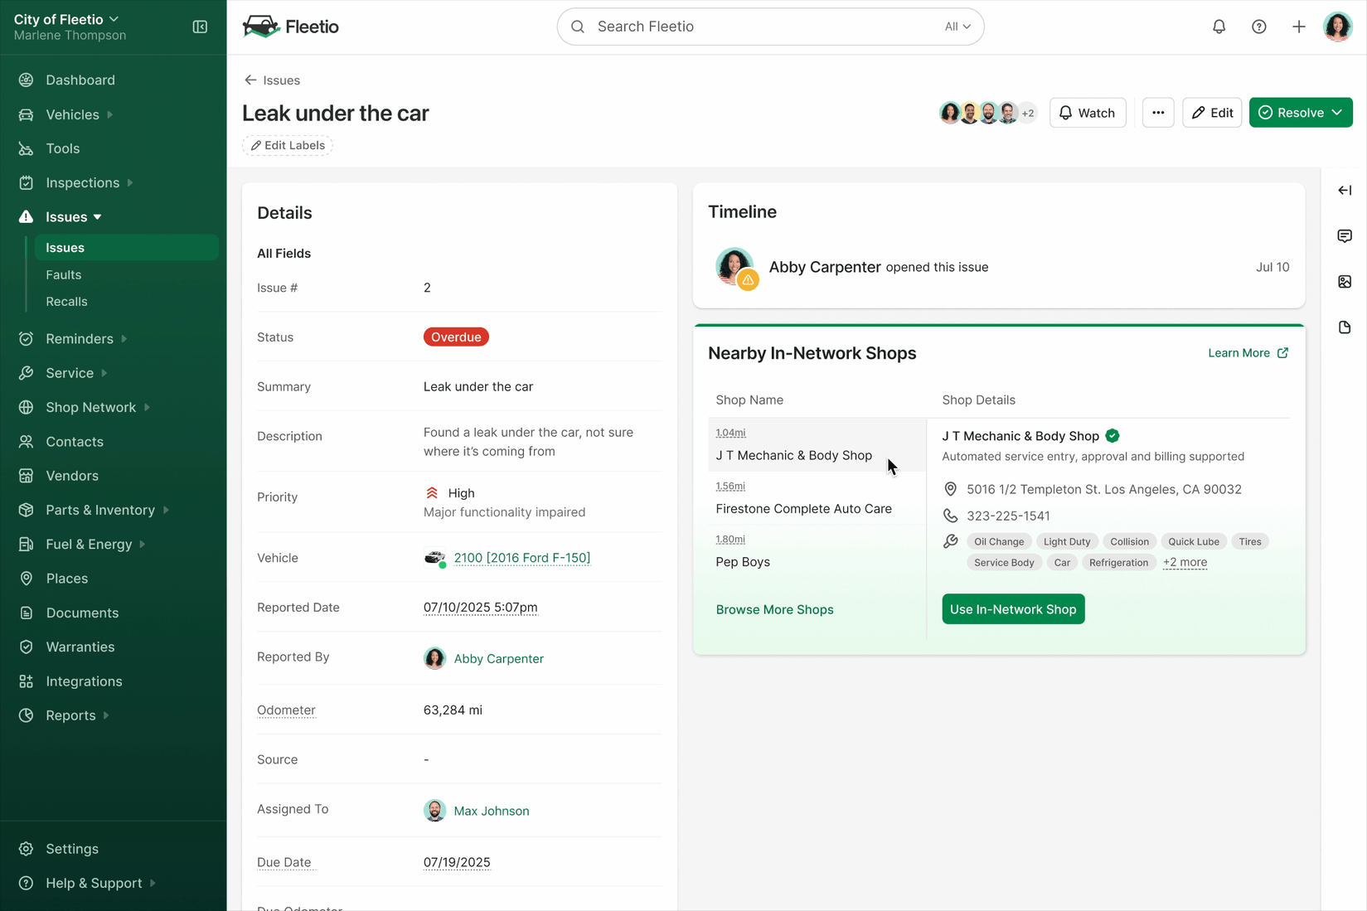The image size is (1367, 911).
Task: Open the more options ellipsis button
Action: click(x=1158, y=113)
